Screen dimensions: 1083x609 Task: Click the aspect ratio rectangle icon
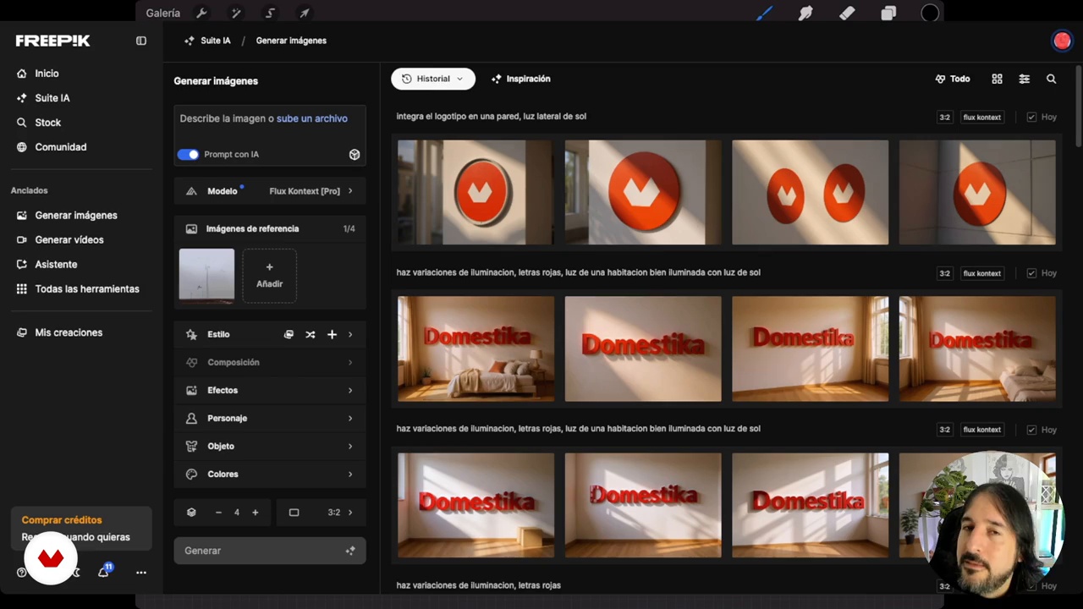pyautogui.click(x=294, y=512)
